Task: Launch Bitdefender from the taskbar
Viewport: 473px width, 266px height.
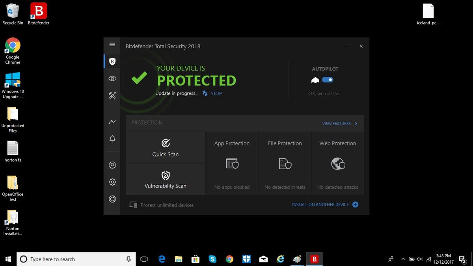Action: [x=314, y=259]
